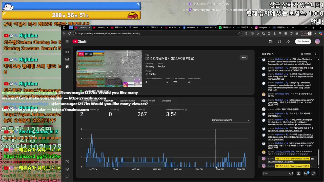Screen dimensions: 324x182
Task: Switch to Stream settings tab
Action: (x=89, y=101)
